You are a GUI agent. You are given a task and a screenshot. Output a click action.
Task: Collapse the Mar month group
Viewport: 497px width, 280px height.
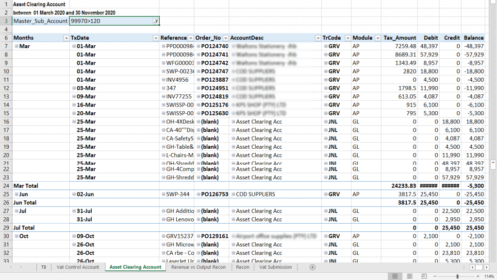[17, 46]
